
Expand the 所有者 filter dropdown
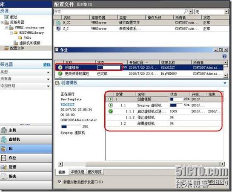48,79
